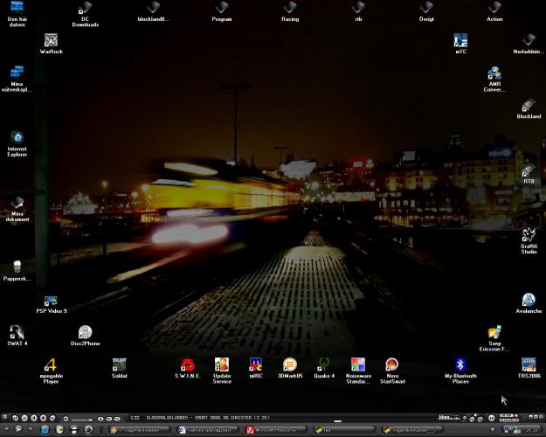
Task: Launch the SWAT 4 game icon
Action: [x=17, y=333]
